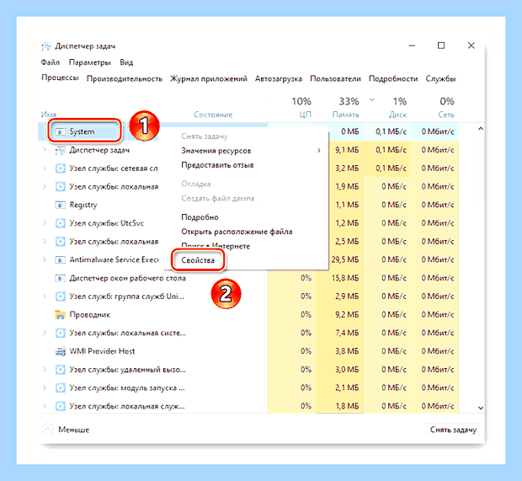This screenshot has height=481, width=522.
Task: Click the Task Manager title bar icon
Action: (x=46, y=46)
